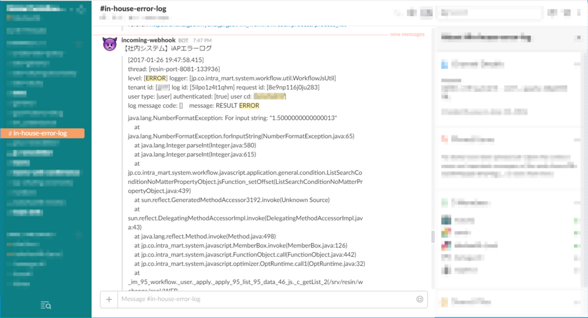Click the RESULT ERROR message text
This screenshot has height=318, width=588.
[237, 106]
